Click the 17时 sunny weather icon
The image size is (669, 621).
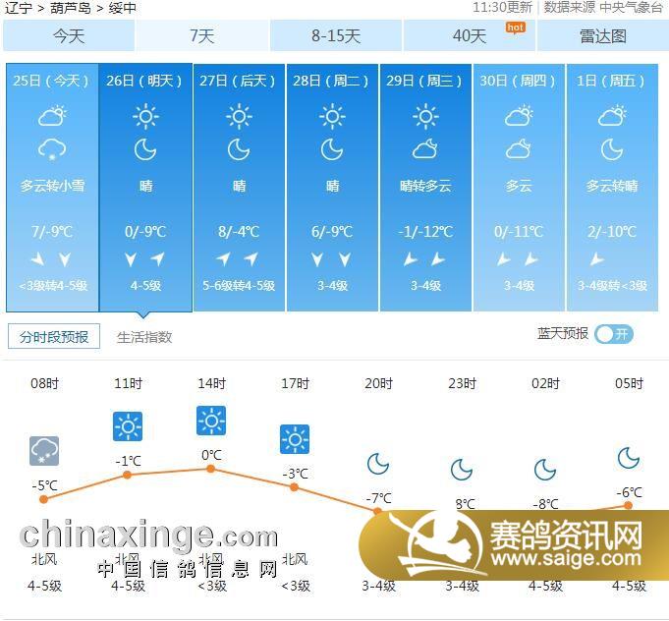[x=295, y=439]
